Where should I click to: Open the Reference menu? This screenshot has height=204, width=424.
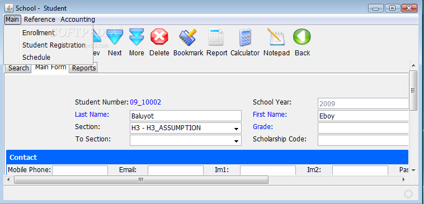40,20
